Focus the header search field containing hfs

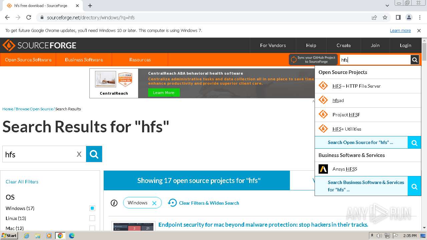tap(375, 60)
